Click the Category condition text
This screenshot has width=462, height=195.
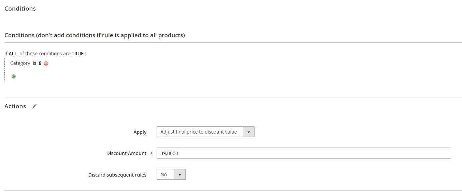[x=20, y=63]
